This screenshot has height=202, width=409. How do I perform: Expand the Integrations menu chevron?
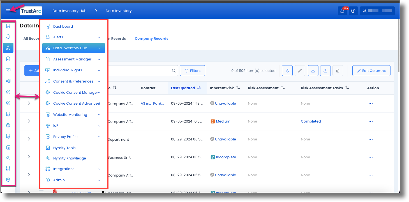[99, 169]
